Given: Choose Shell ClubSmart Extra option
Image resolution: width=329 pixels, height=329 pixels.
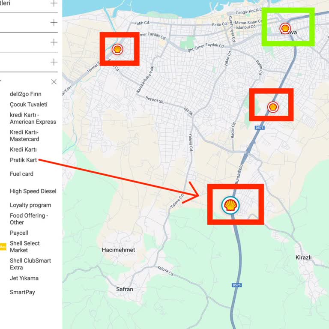Looking at the screenshot, I should 30,264.
